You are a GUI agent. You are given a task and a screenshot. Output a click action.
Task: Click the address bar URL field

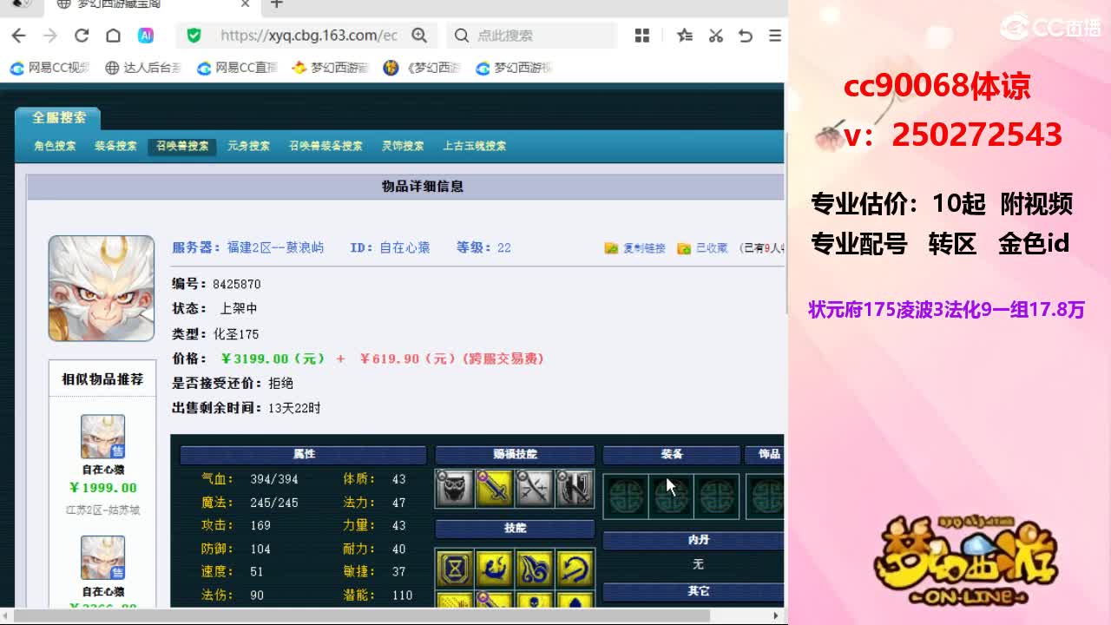click(309, 36)
